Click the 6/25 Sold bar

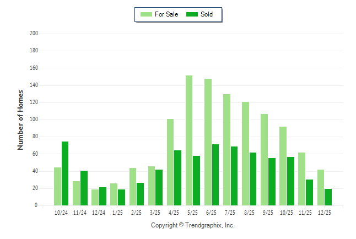(x=215, y=175)
